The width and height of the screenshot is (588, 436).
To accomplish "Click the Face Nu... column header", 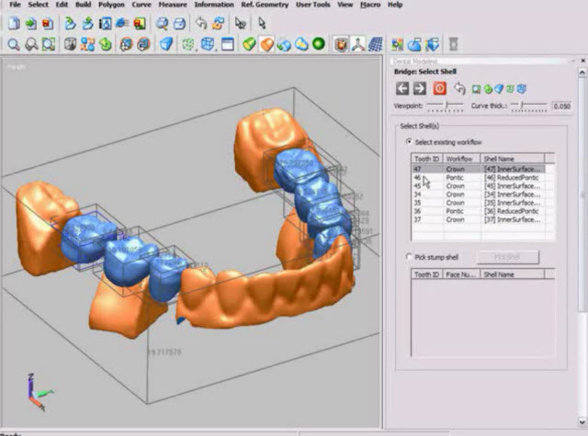I will (461, 274).
